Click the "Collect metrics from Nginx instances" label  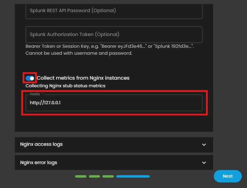(83, 78)
